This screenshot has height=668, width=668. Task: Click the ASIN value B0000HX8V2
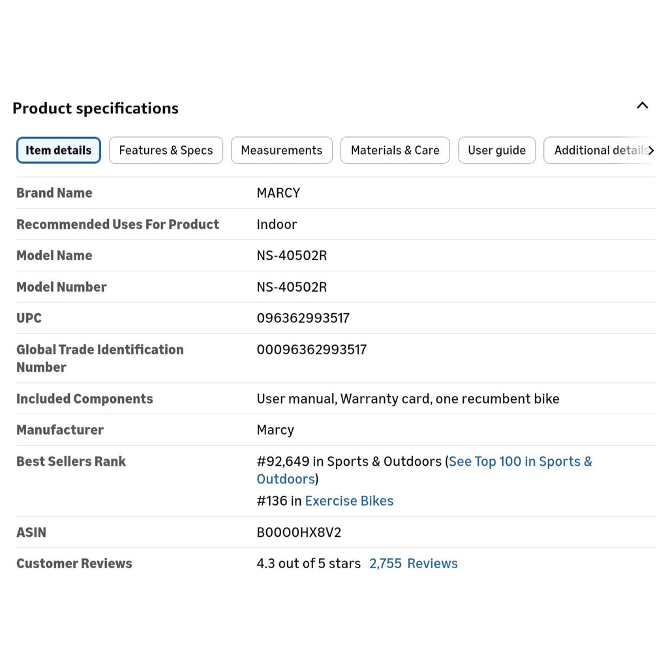click(x=299, y=532)
